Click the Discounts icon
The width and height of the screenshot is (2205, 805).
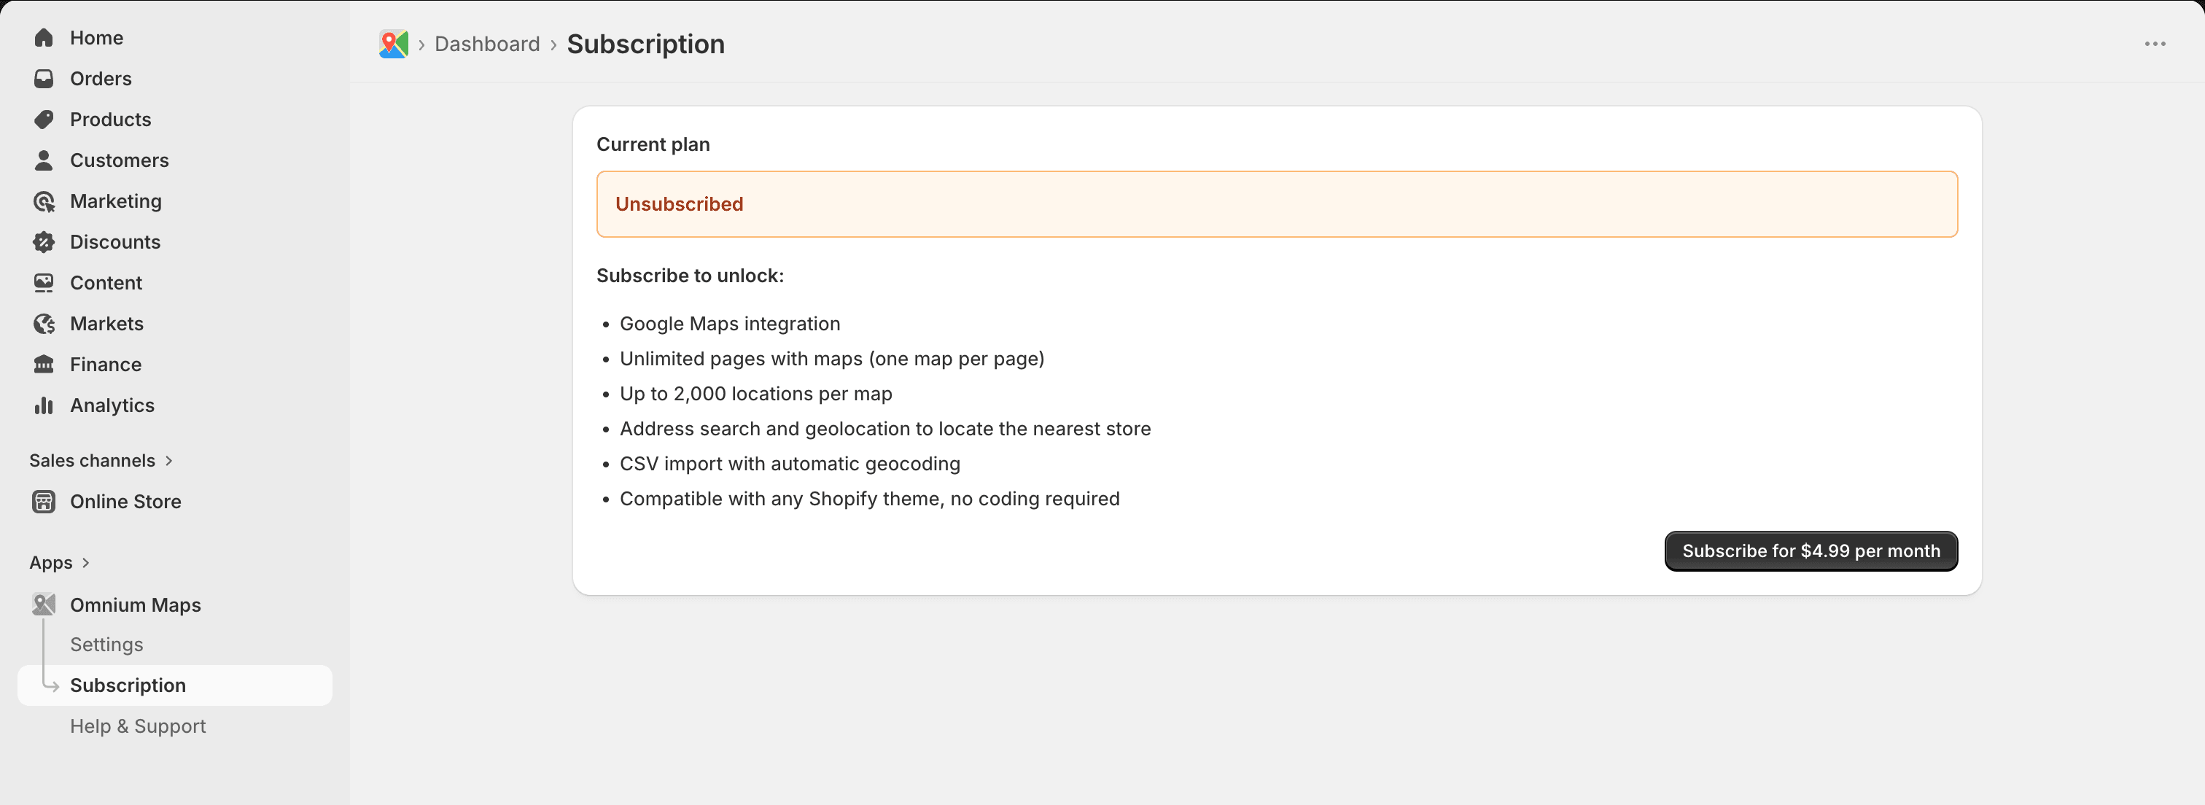click(x=44, y=241)
